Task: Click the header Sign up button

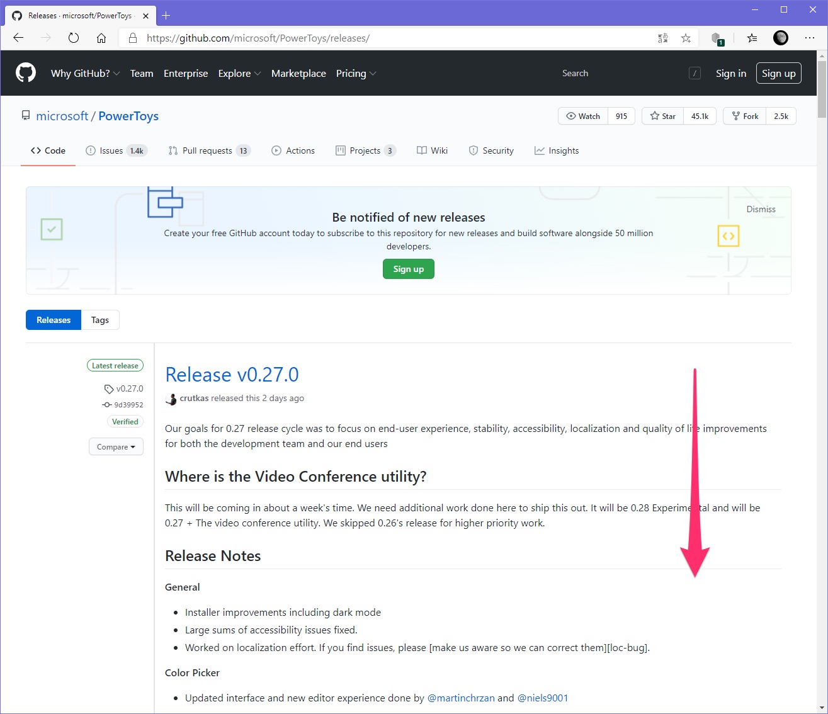Action: pos(779,73)
